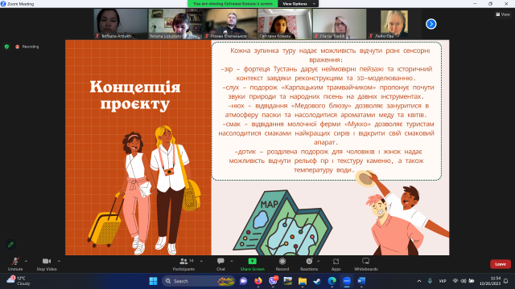This screenshot has height=289, width=515.
Task: Select Лейм Єва's video thumbnail
Action: click(x=394, y=24)
